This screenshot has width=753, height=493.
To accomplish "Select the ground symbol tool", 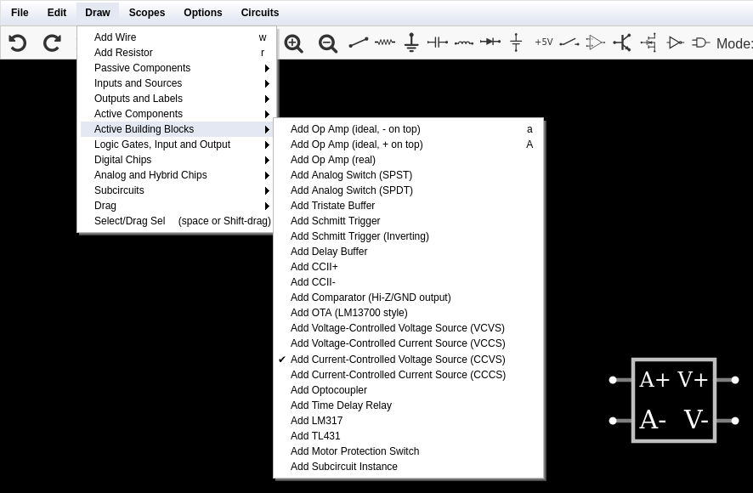I will 411,42.
